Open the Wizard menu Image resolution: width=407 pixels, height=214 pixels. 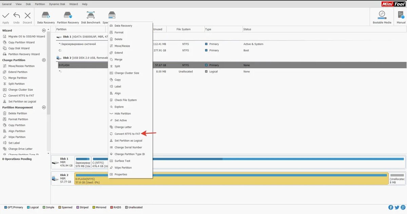[73, 4]
